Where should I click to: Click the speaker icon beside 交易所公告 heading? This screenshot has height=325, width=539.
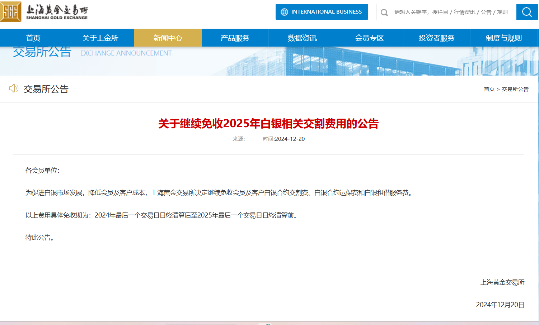click(x=14, y=89)
